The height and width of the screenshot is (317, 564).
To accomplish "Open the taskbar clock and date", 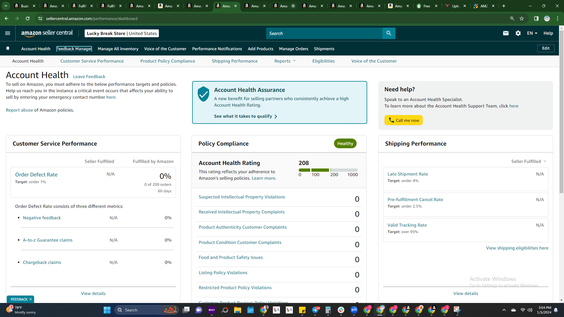I will (544, 310).
